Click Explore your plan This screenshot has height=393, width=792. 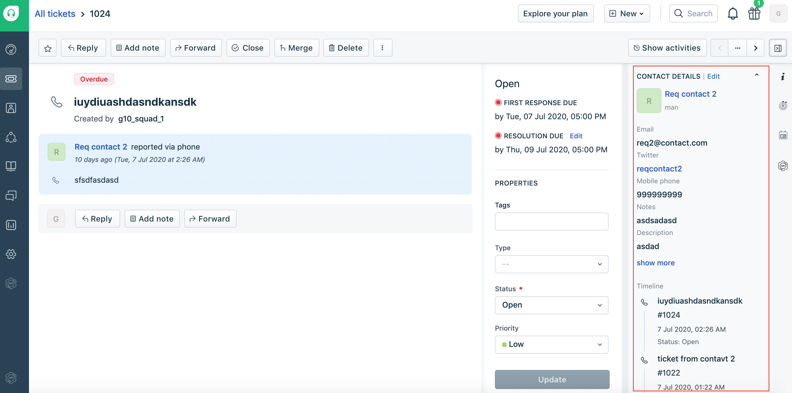[556, 13]
